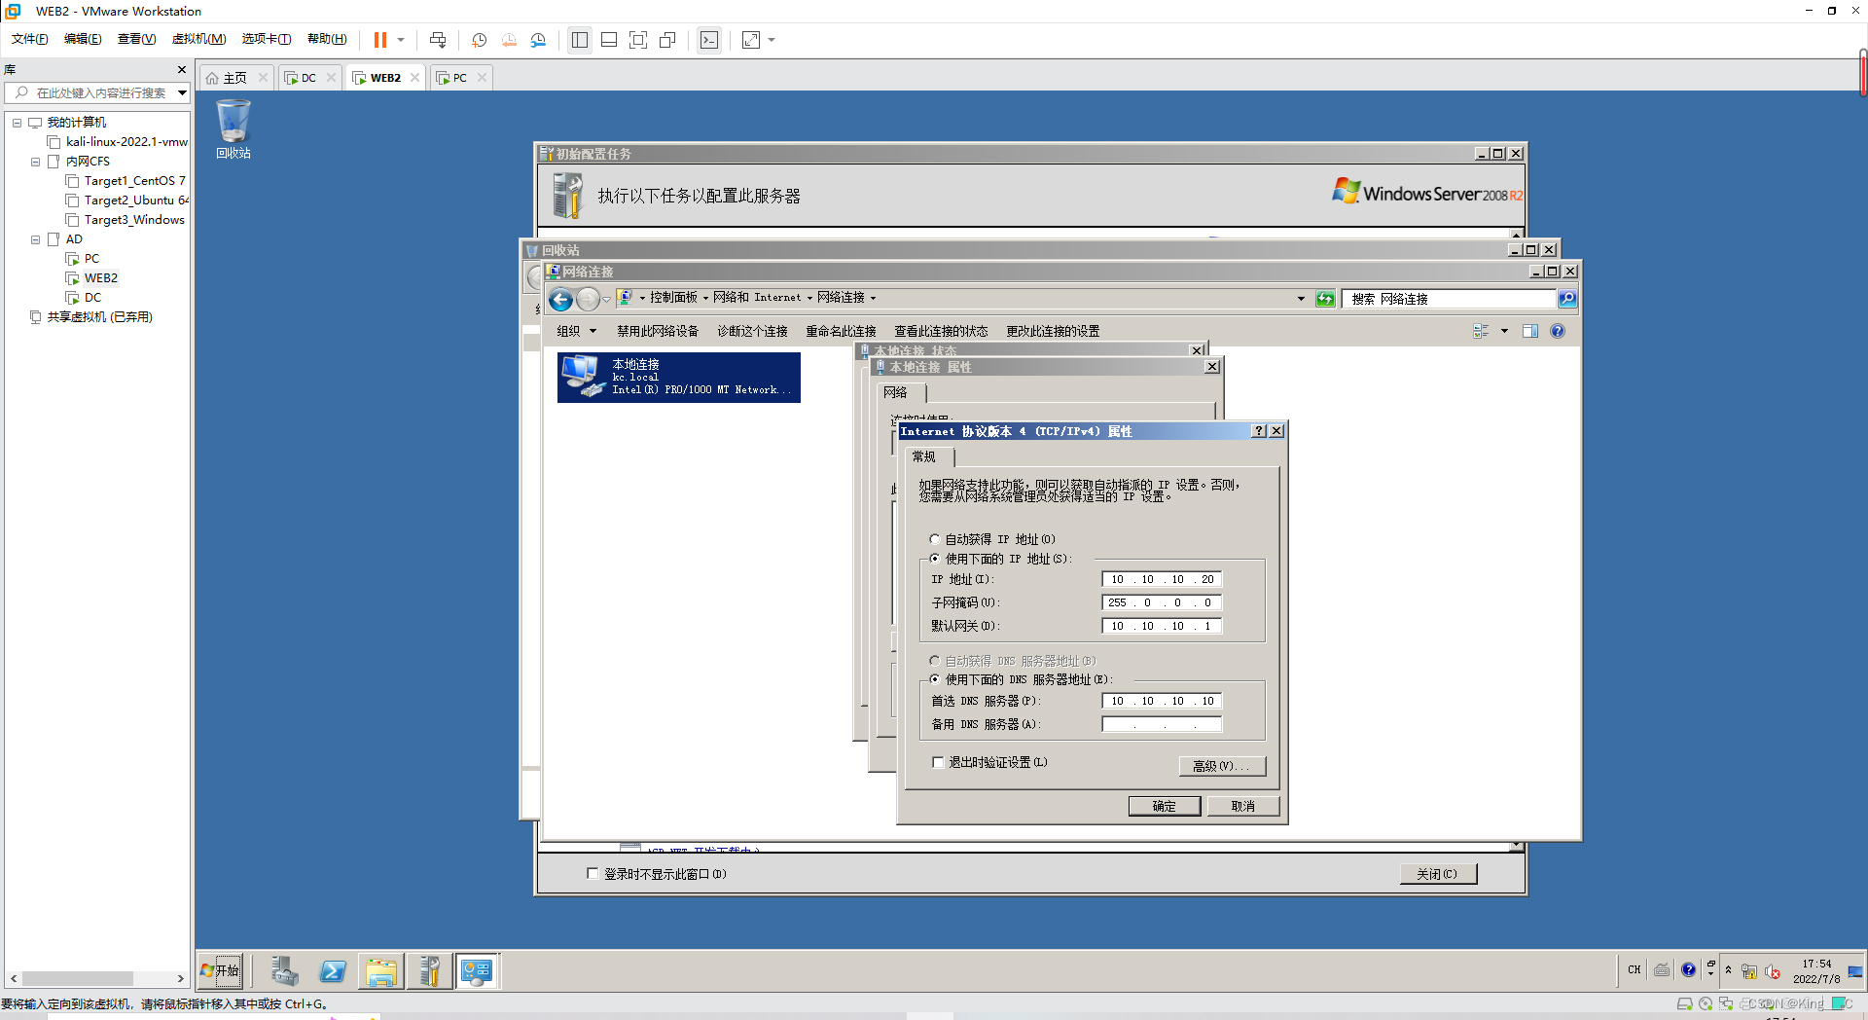Click the alternate DNS server field
This screenshot has width=1868, height=1020.
1162,724
